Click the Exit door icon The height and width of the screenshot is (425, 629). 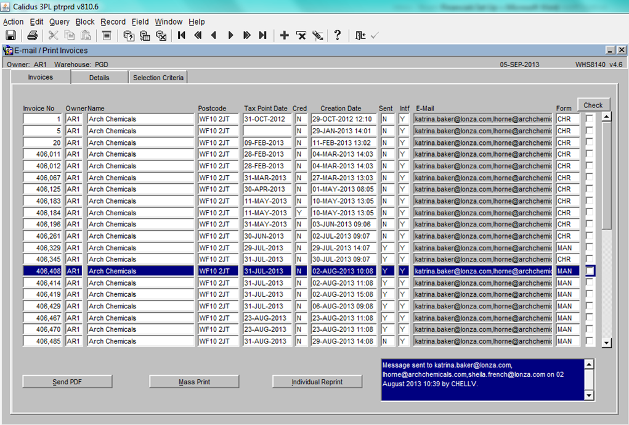point(360,35)
